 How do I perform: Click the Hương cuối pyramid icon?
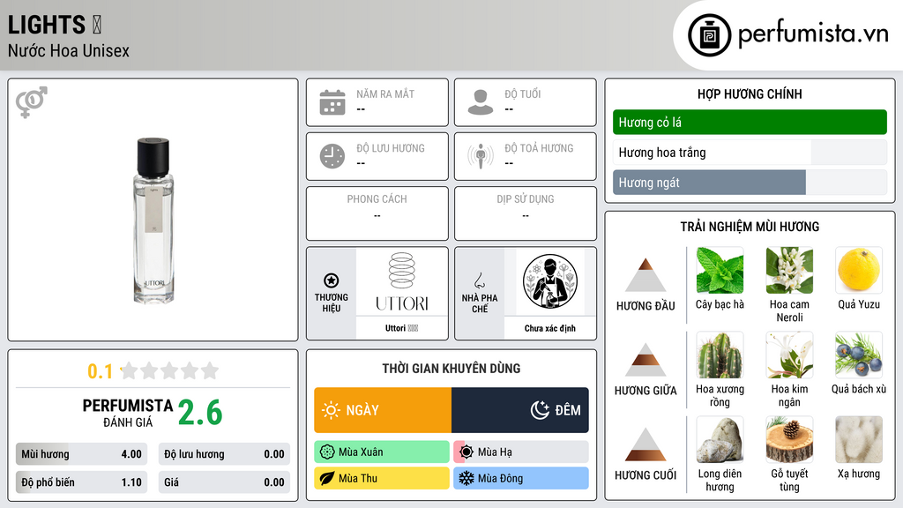pos(646,444)
